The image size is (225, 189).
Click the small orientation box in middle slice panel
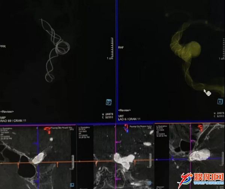(149, 183)
